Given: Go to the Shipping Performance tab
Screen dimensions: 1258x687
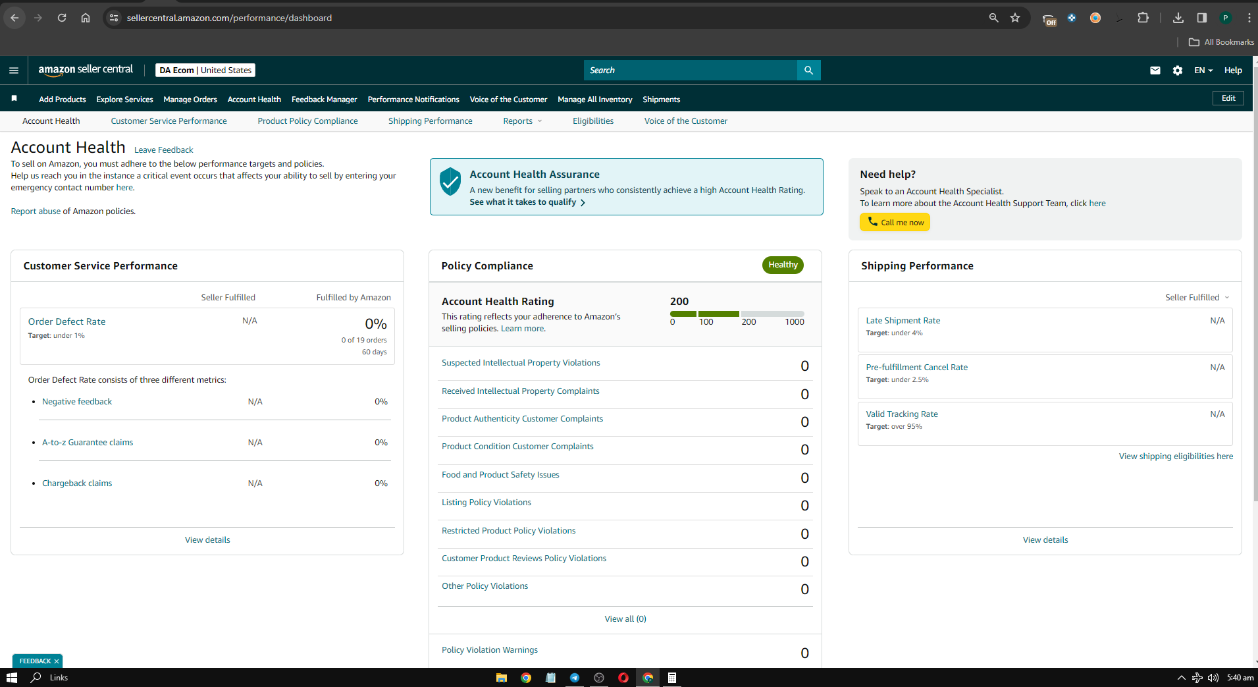Looking at the screenshot, I should click(430, 121).
